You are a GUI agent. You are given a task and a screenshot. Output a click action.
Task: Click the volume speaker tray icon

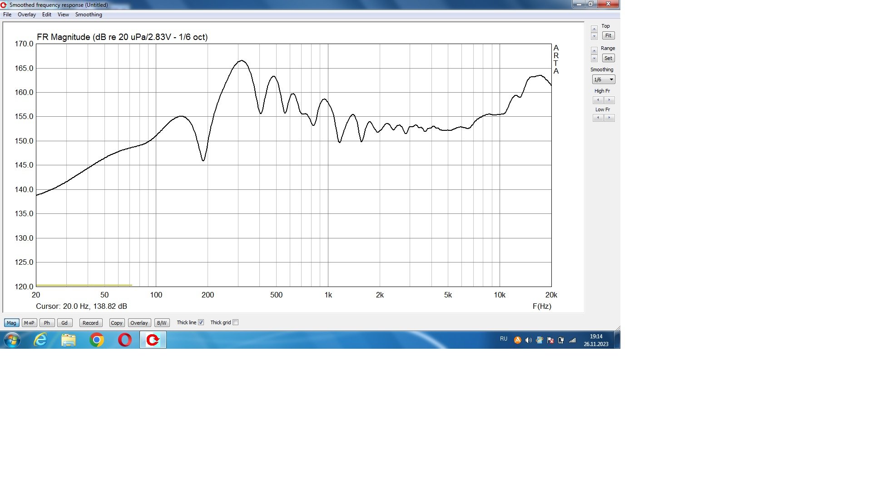pyautogui.click(x=528, y=340)
